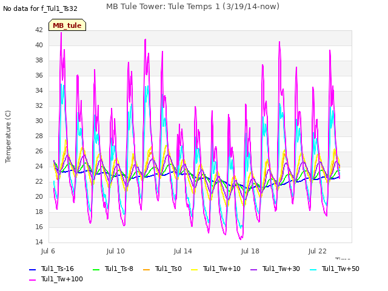Screen dimensions: 388x291
Task: Click the 36 y-axis tick label
Action: 39,75
